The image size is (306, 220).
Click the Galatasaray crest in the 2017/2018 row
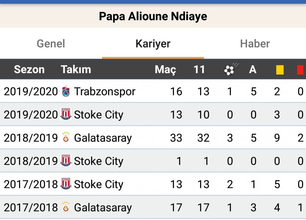click(x=66, y=207)
